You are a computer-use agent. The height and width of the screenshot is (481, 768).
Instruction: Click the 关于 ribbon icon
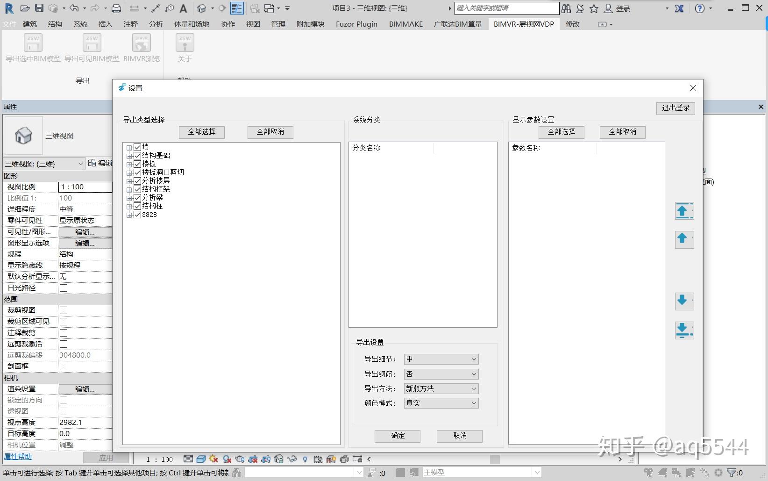185,43
